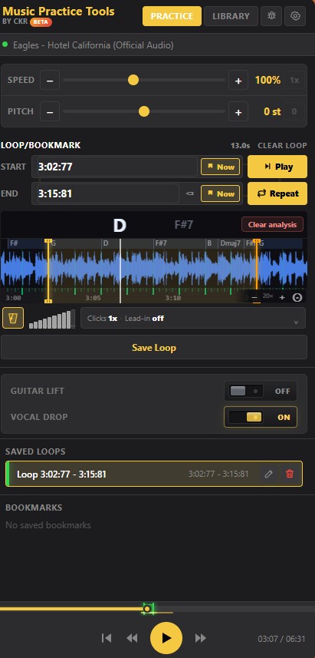Delete the saved loop with trash icon
The image size is (315, 658).
click(x=290, y=474)
